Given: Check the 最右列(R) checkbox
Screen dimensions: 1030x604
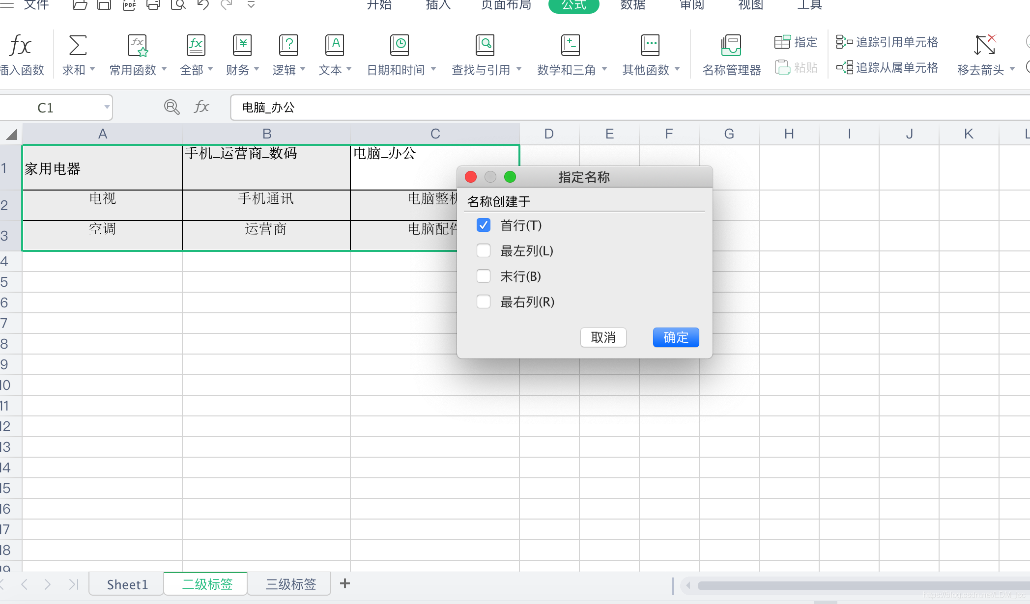Looking at the screenshot, I should click(484, 302).
